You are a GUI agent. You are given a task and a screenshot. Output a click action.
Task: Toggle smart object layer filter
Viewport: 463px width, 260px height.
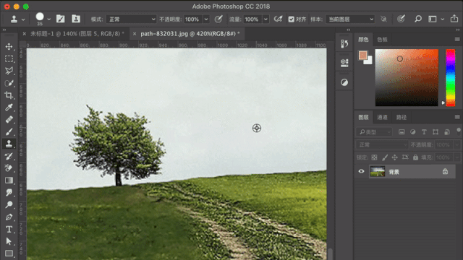pyautogui.click(x=447, y=132)
